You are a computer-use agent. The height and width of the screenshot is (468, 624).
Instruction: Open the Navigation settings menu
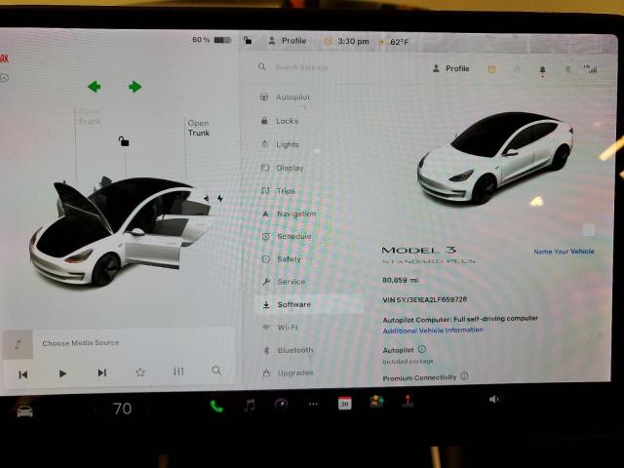coord(289,214)
